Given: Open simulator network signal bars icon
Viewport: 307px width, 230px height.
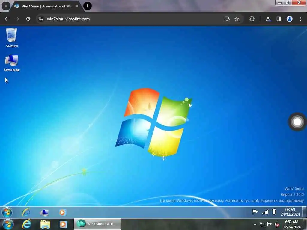Looking at the screenshot, I should pos(265,212).
